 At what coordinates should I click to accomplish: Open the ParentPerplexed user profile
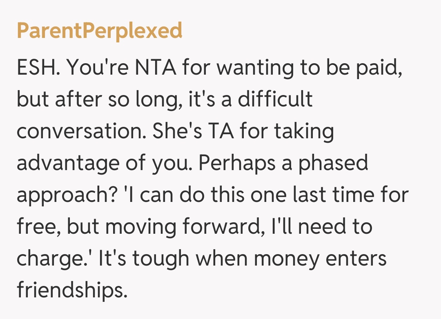pyautogui.click(x=99, y=31)
